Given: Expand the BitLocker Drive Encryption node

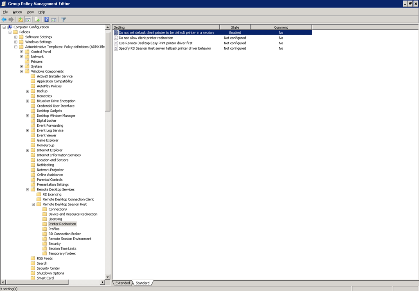Looking at the screenshot, I should click(x=27, y=101).
